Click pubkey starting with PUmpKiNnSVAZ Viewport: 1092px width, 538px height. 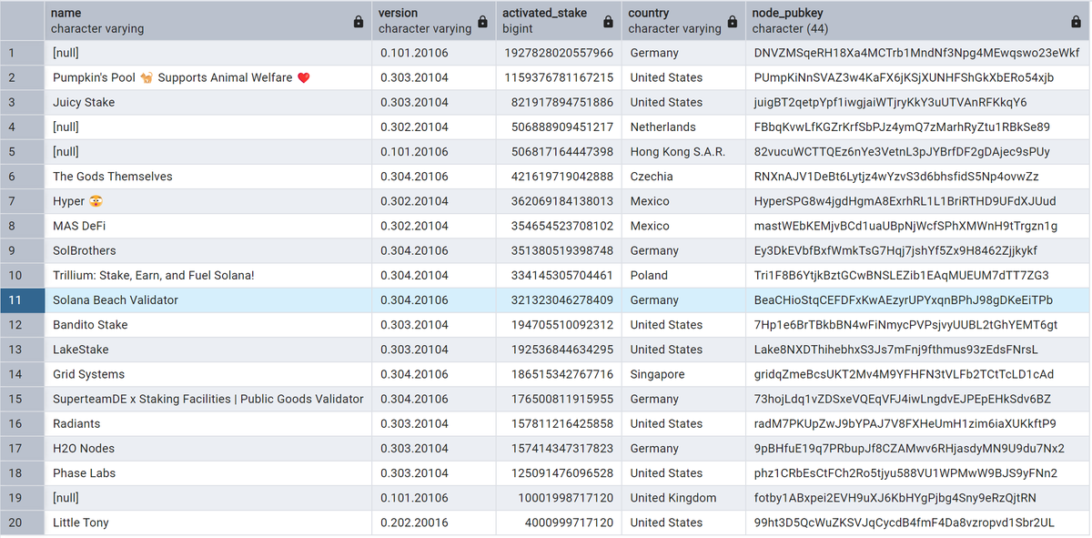tap(917, 77)
